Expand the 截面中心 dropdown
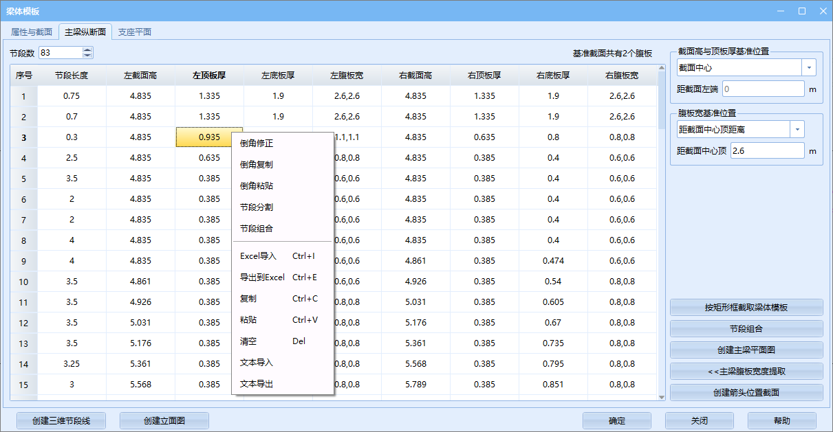The image size is (833, 432). 809,67
